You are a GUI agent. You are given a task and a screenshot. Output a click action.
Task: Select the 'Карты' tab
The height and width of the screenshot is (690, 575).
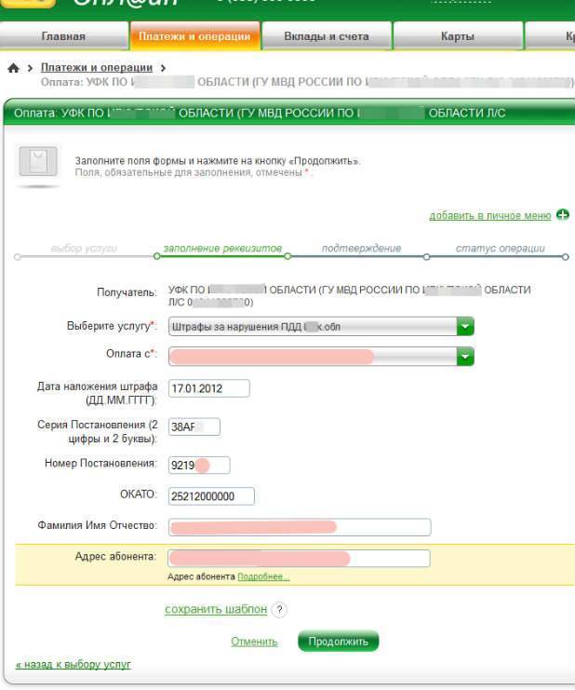coord(457,37)
